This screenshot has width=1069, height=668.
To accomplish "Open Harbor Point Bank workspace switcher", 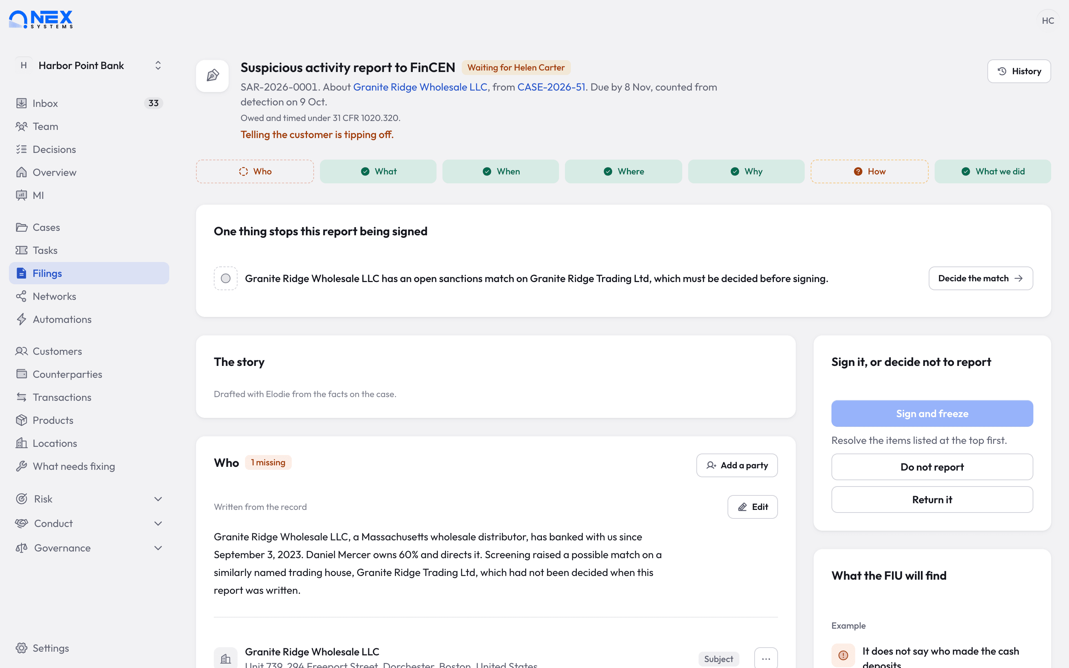I will point(89,65).
